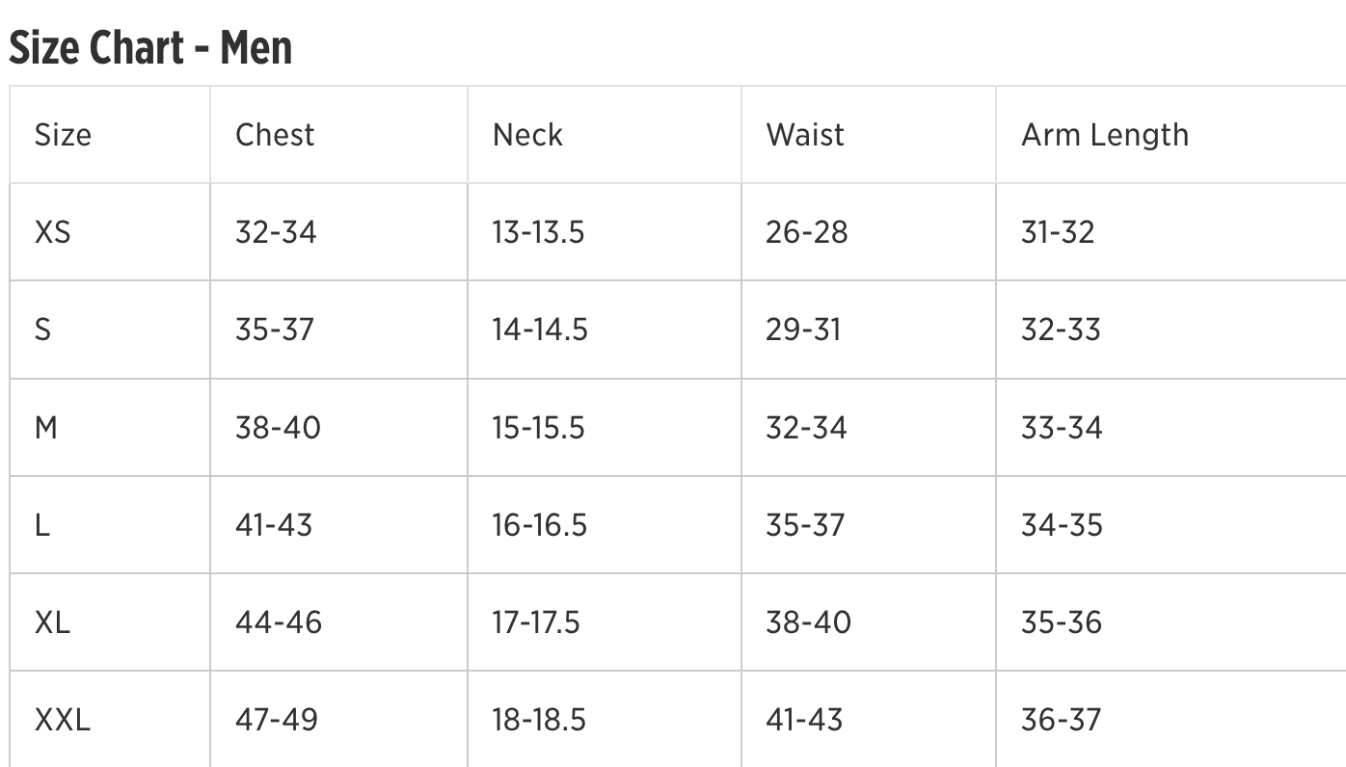
Task: Click the L size row label
Action: [x=42, y=525]
